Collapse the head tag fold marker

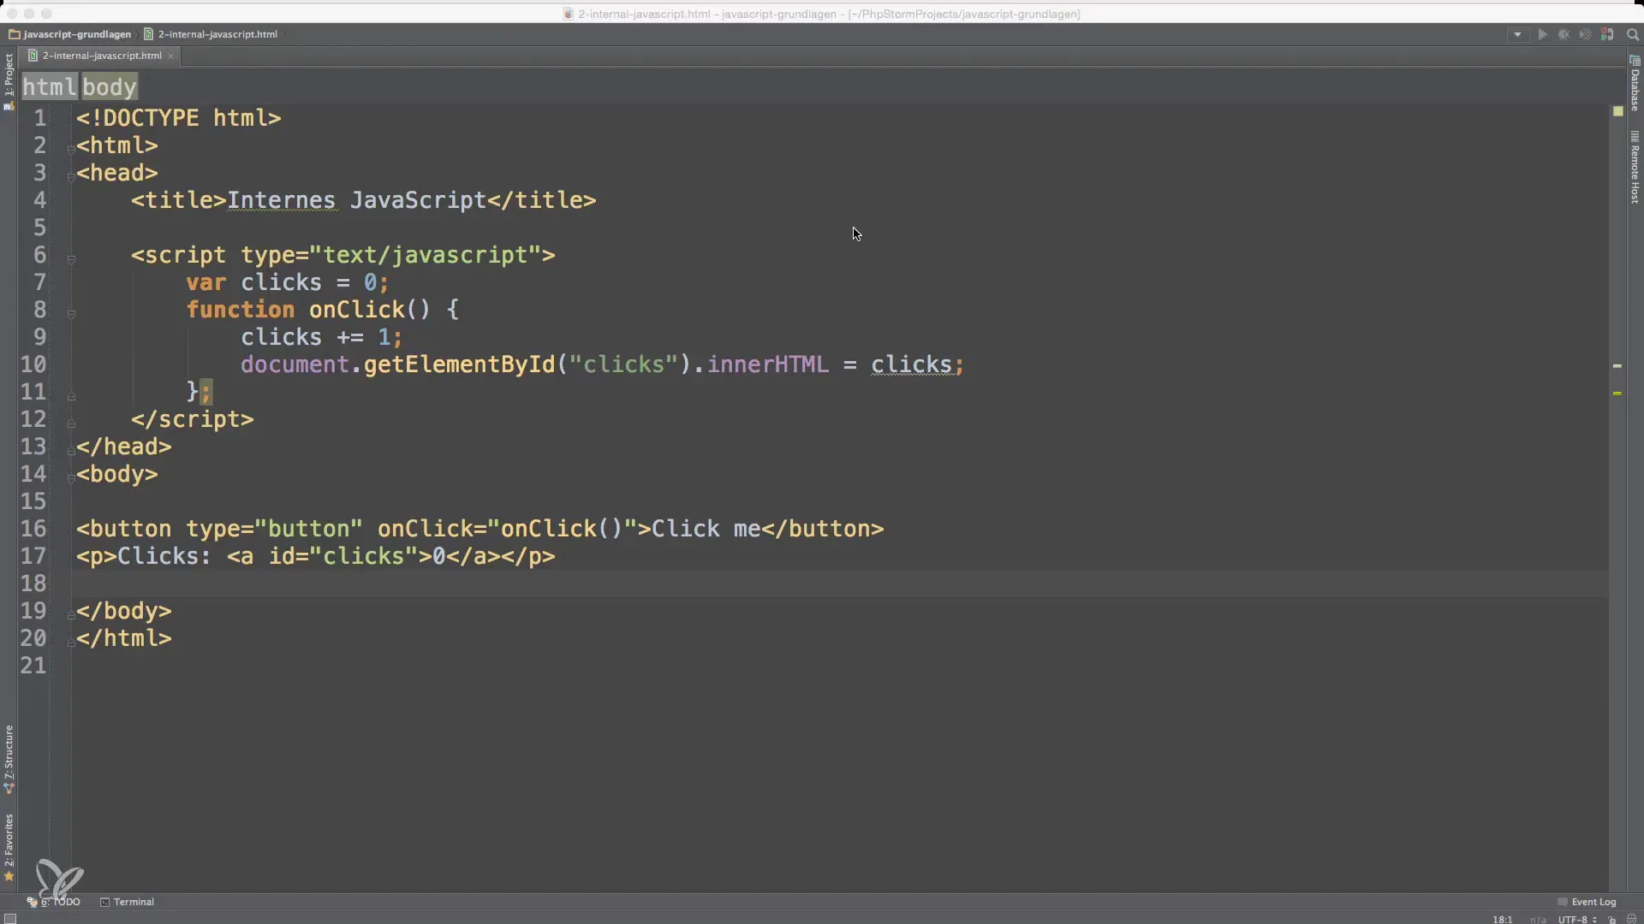tap(71, 176)
